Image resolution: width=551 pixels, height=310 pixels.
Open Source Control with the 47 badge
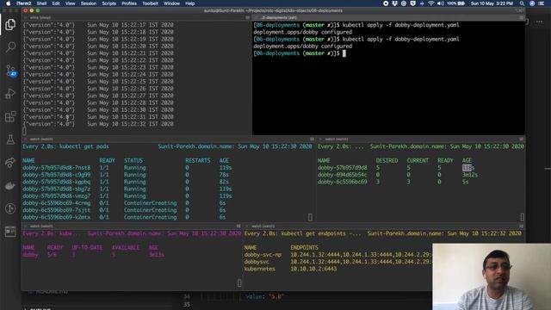click(10, 71)
